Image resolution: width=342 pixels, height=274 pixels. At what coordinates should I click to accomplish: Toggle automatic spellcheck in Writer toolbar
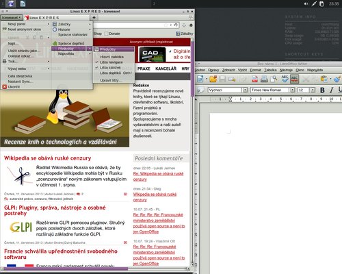[x=294, y=79]
